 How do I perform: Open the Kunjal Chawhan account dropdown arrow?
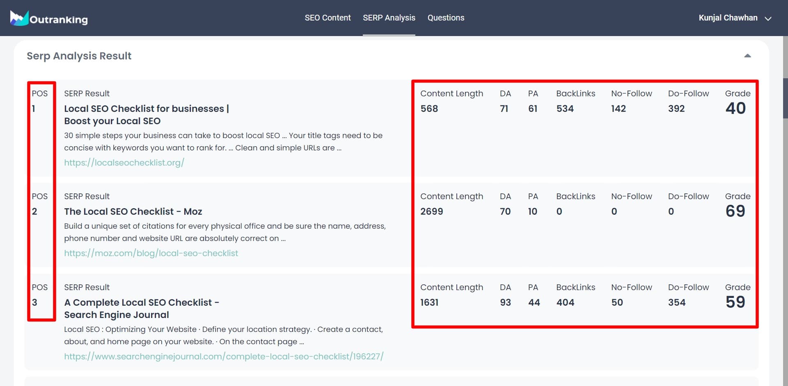[x=768, y=18]
